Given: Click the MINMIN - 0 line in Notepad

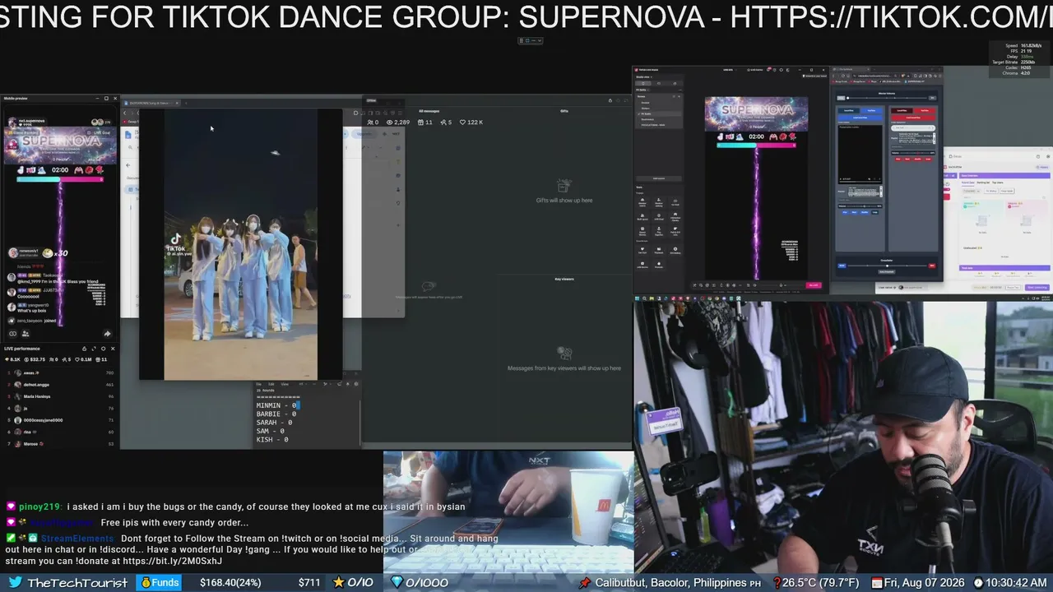Looking at the screenshot, I should (276, 405).
